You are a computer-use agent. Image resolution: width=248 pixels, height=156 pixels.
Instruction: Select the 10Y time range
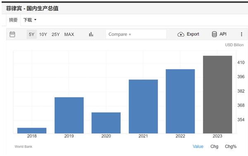(43, 34)
